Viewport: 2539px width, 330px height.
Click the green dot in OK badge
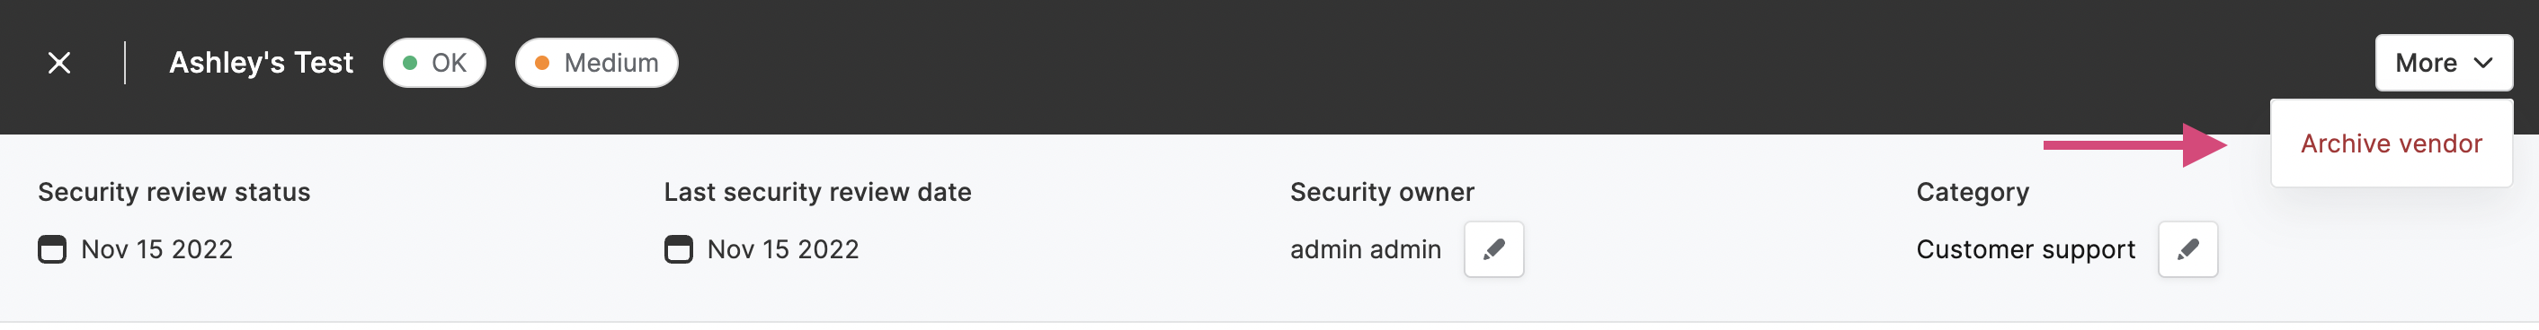(x=410, y=63)
